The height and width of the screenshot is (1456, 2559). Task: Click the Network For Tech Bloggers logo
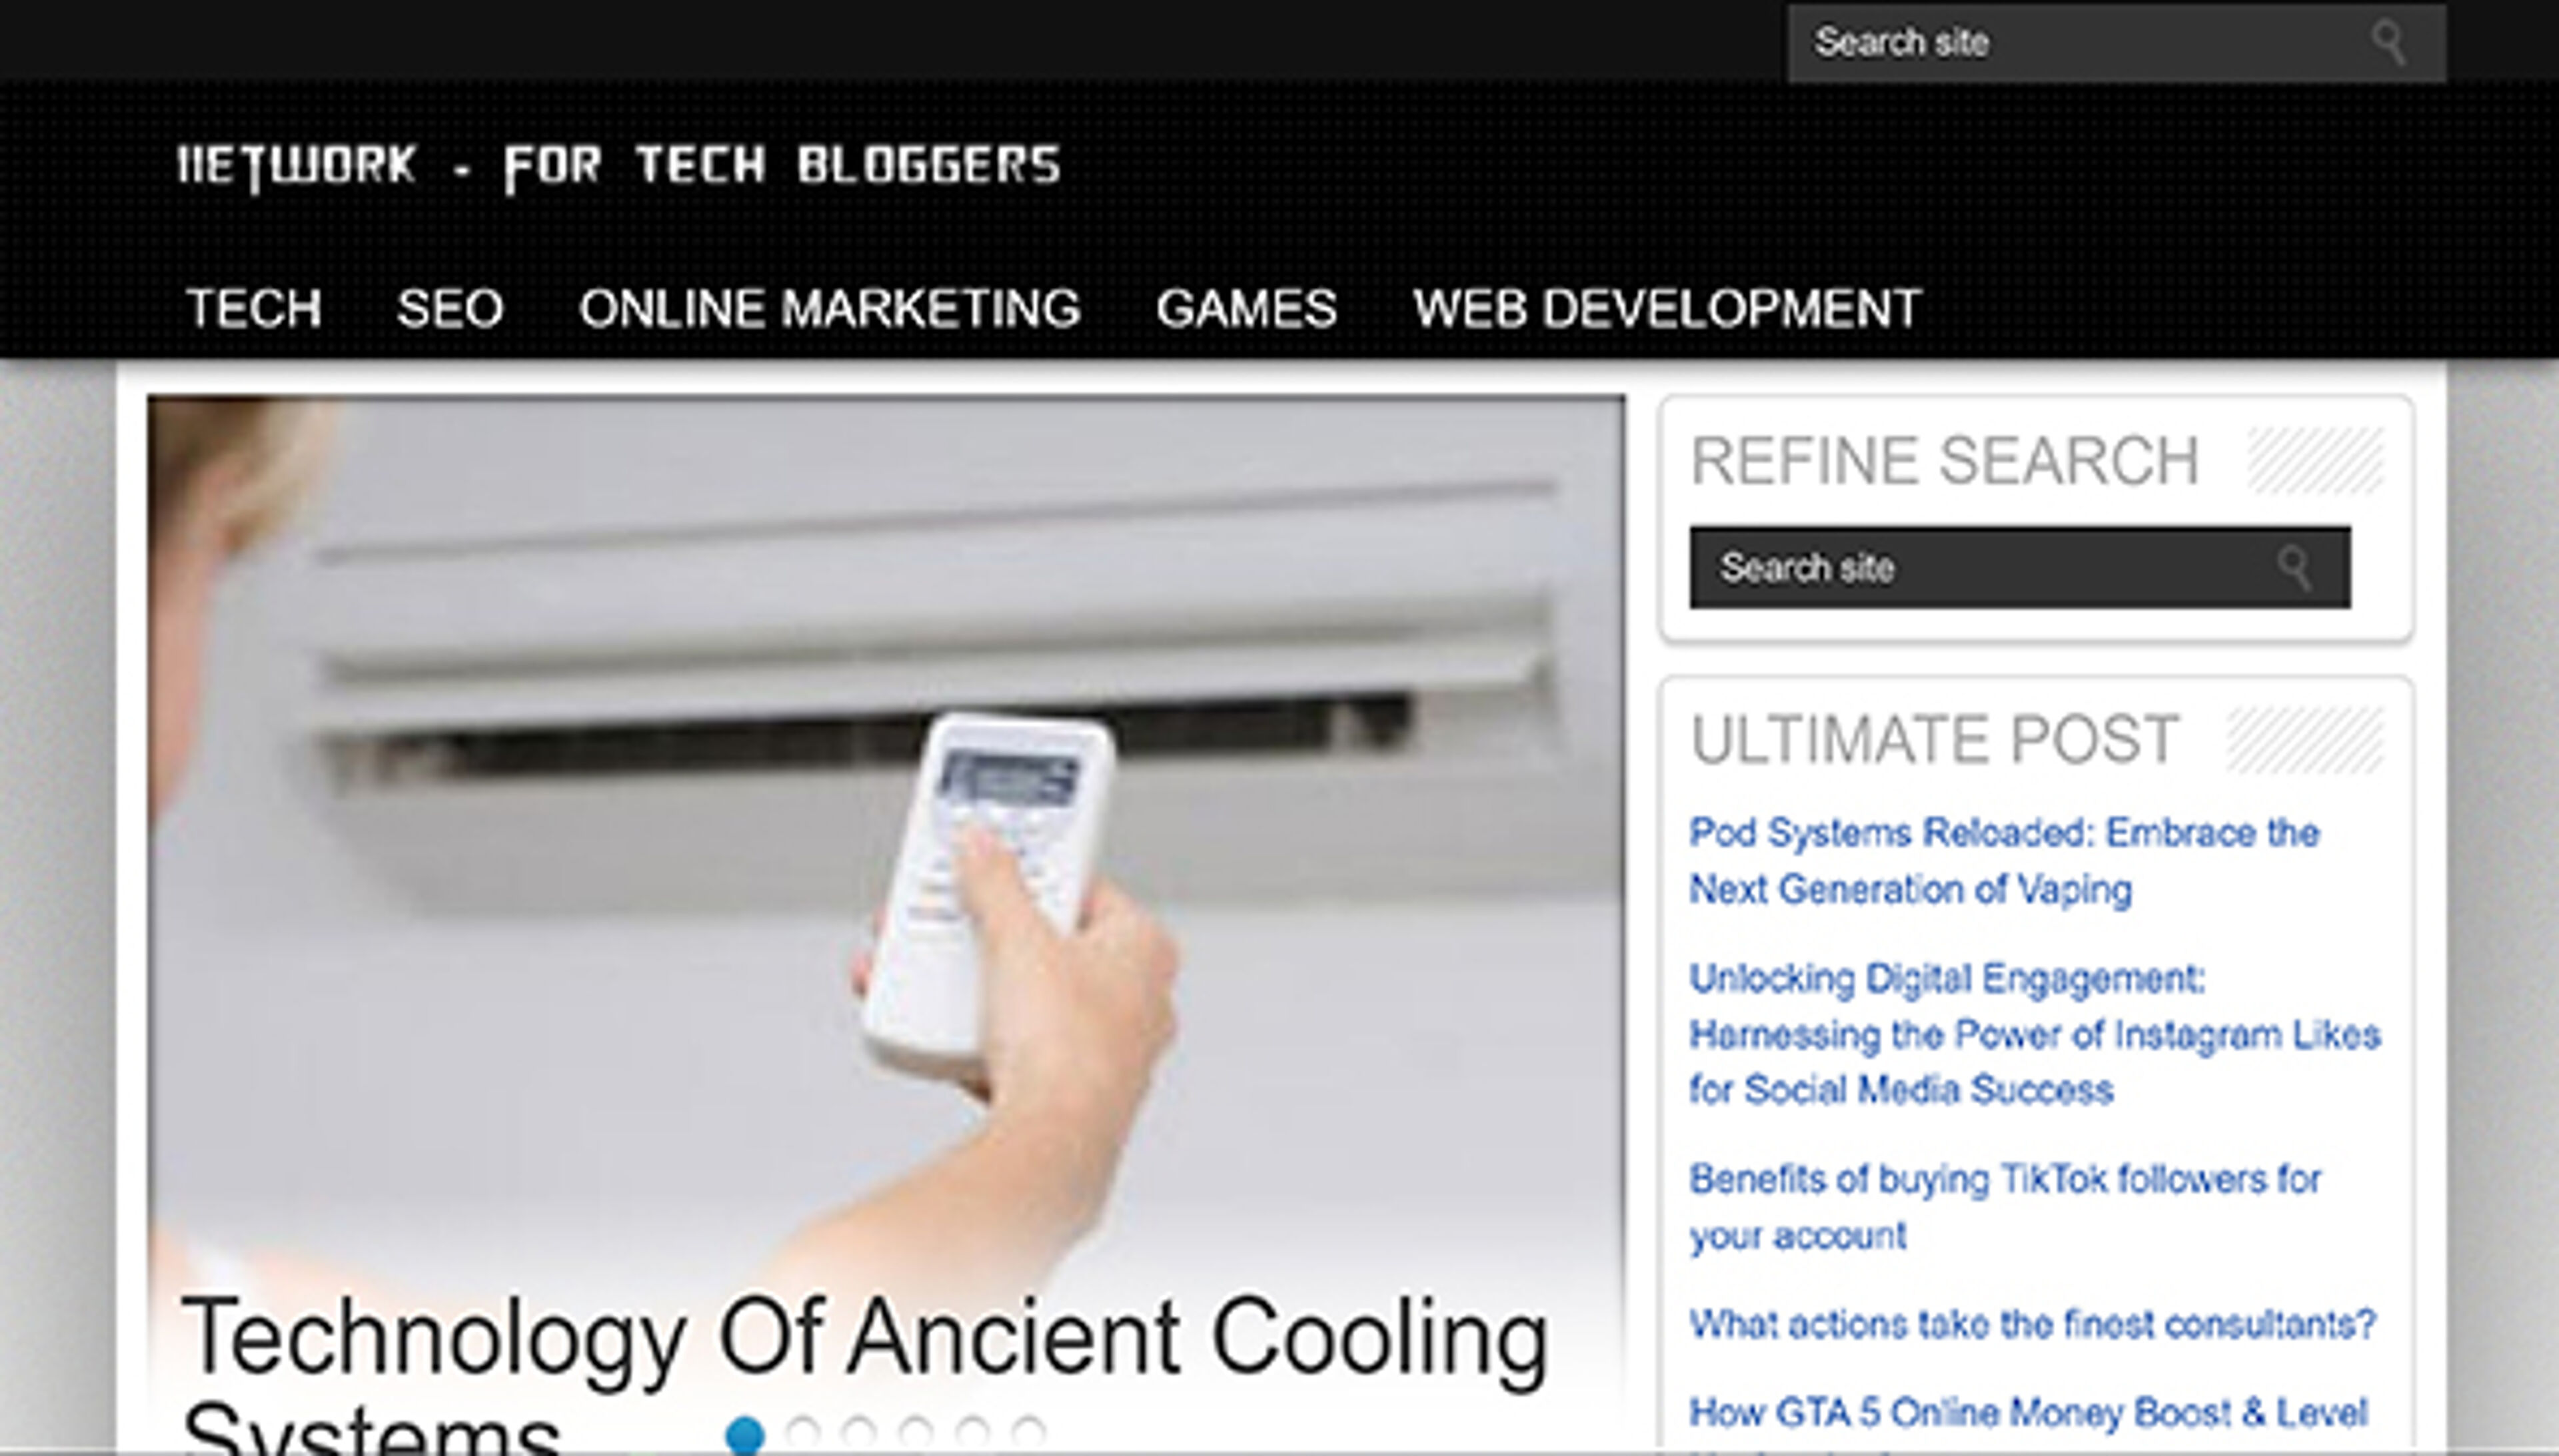(618, 166)
